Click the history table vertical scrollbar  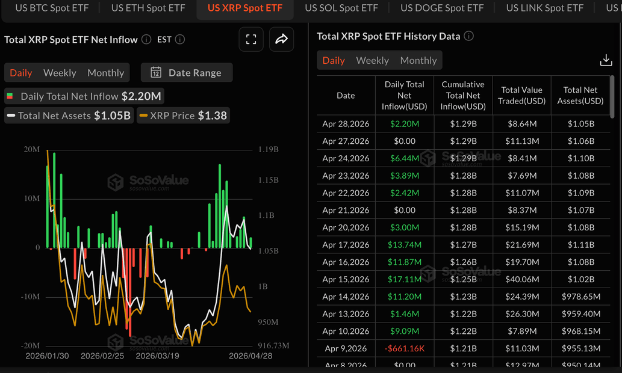pos(614,96)
